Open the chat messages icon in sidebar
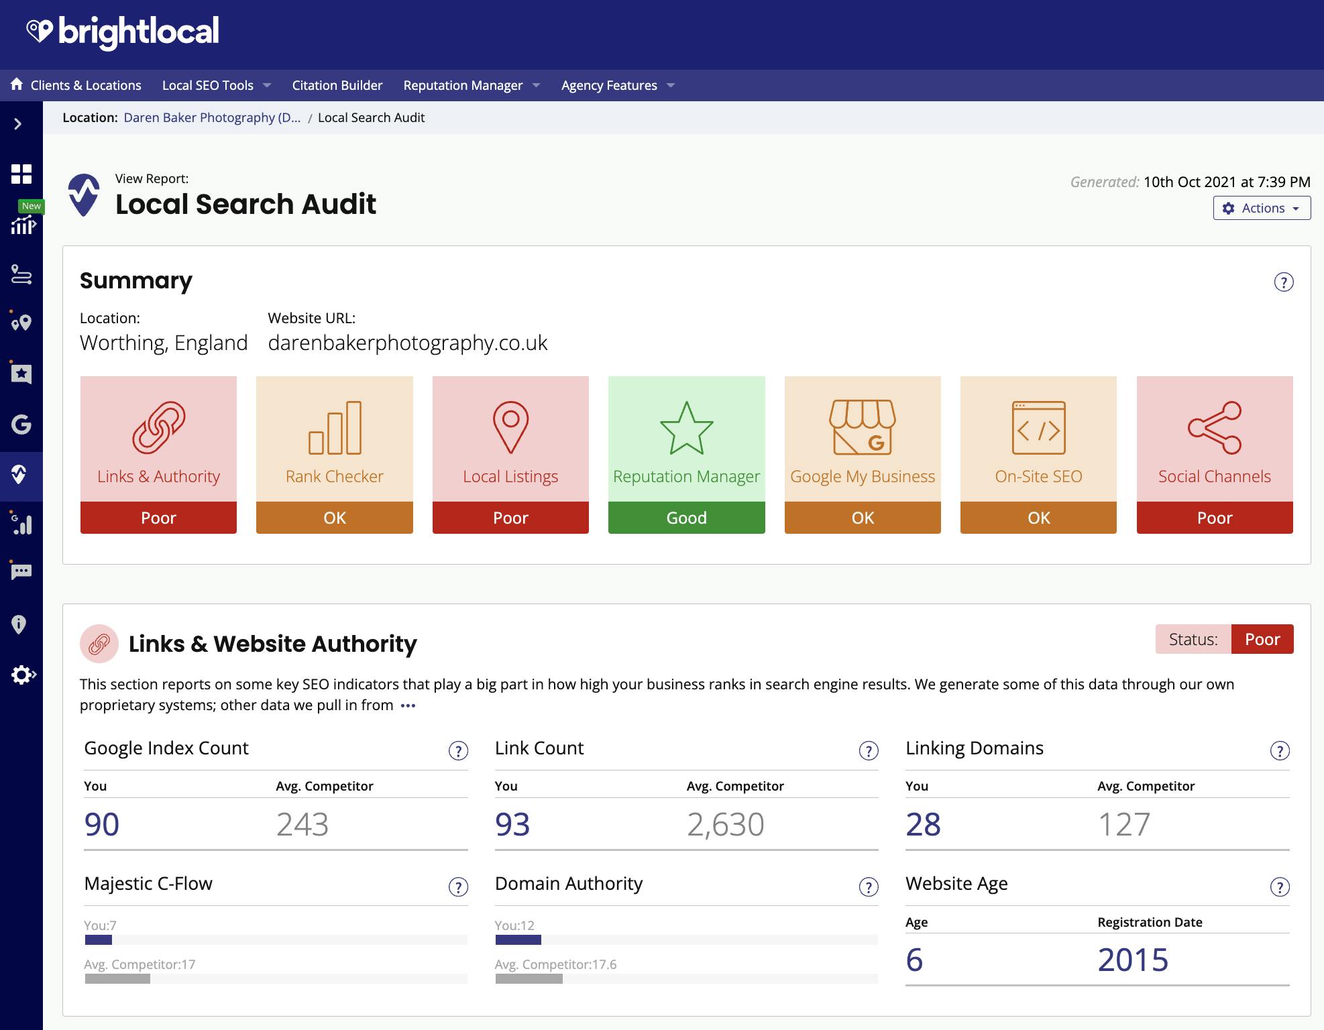Image resolution: width=1324 pixels, height=1030 pixels. click(x=22, y=571)
